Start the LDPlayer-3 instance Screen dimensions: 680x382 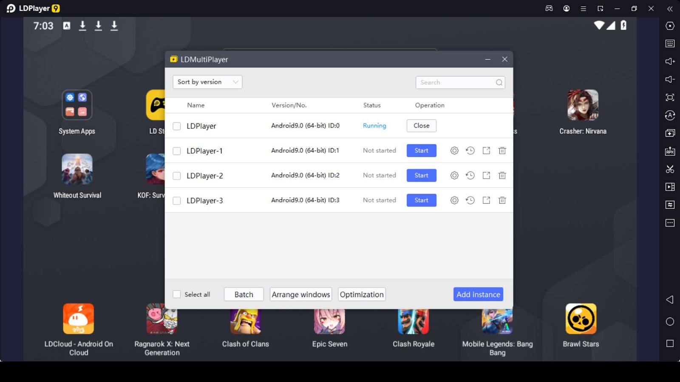pos(422,200)
